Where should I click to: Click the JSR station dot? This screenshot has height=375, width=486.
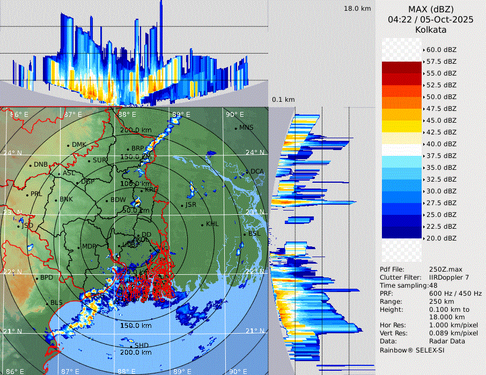(x=182, y=205)
